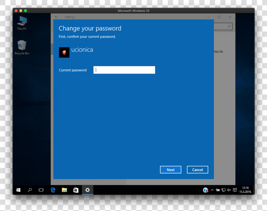Click the yellow macOS minimize button
This screenshot has height=211, width=267.
[21, 11]
